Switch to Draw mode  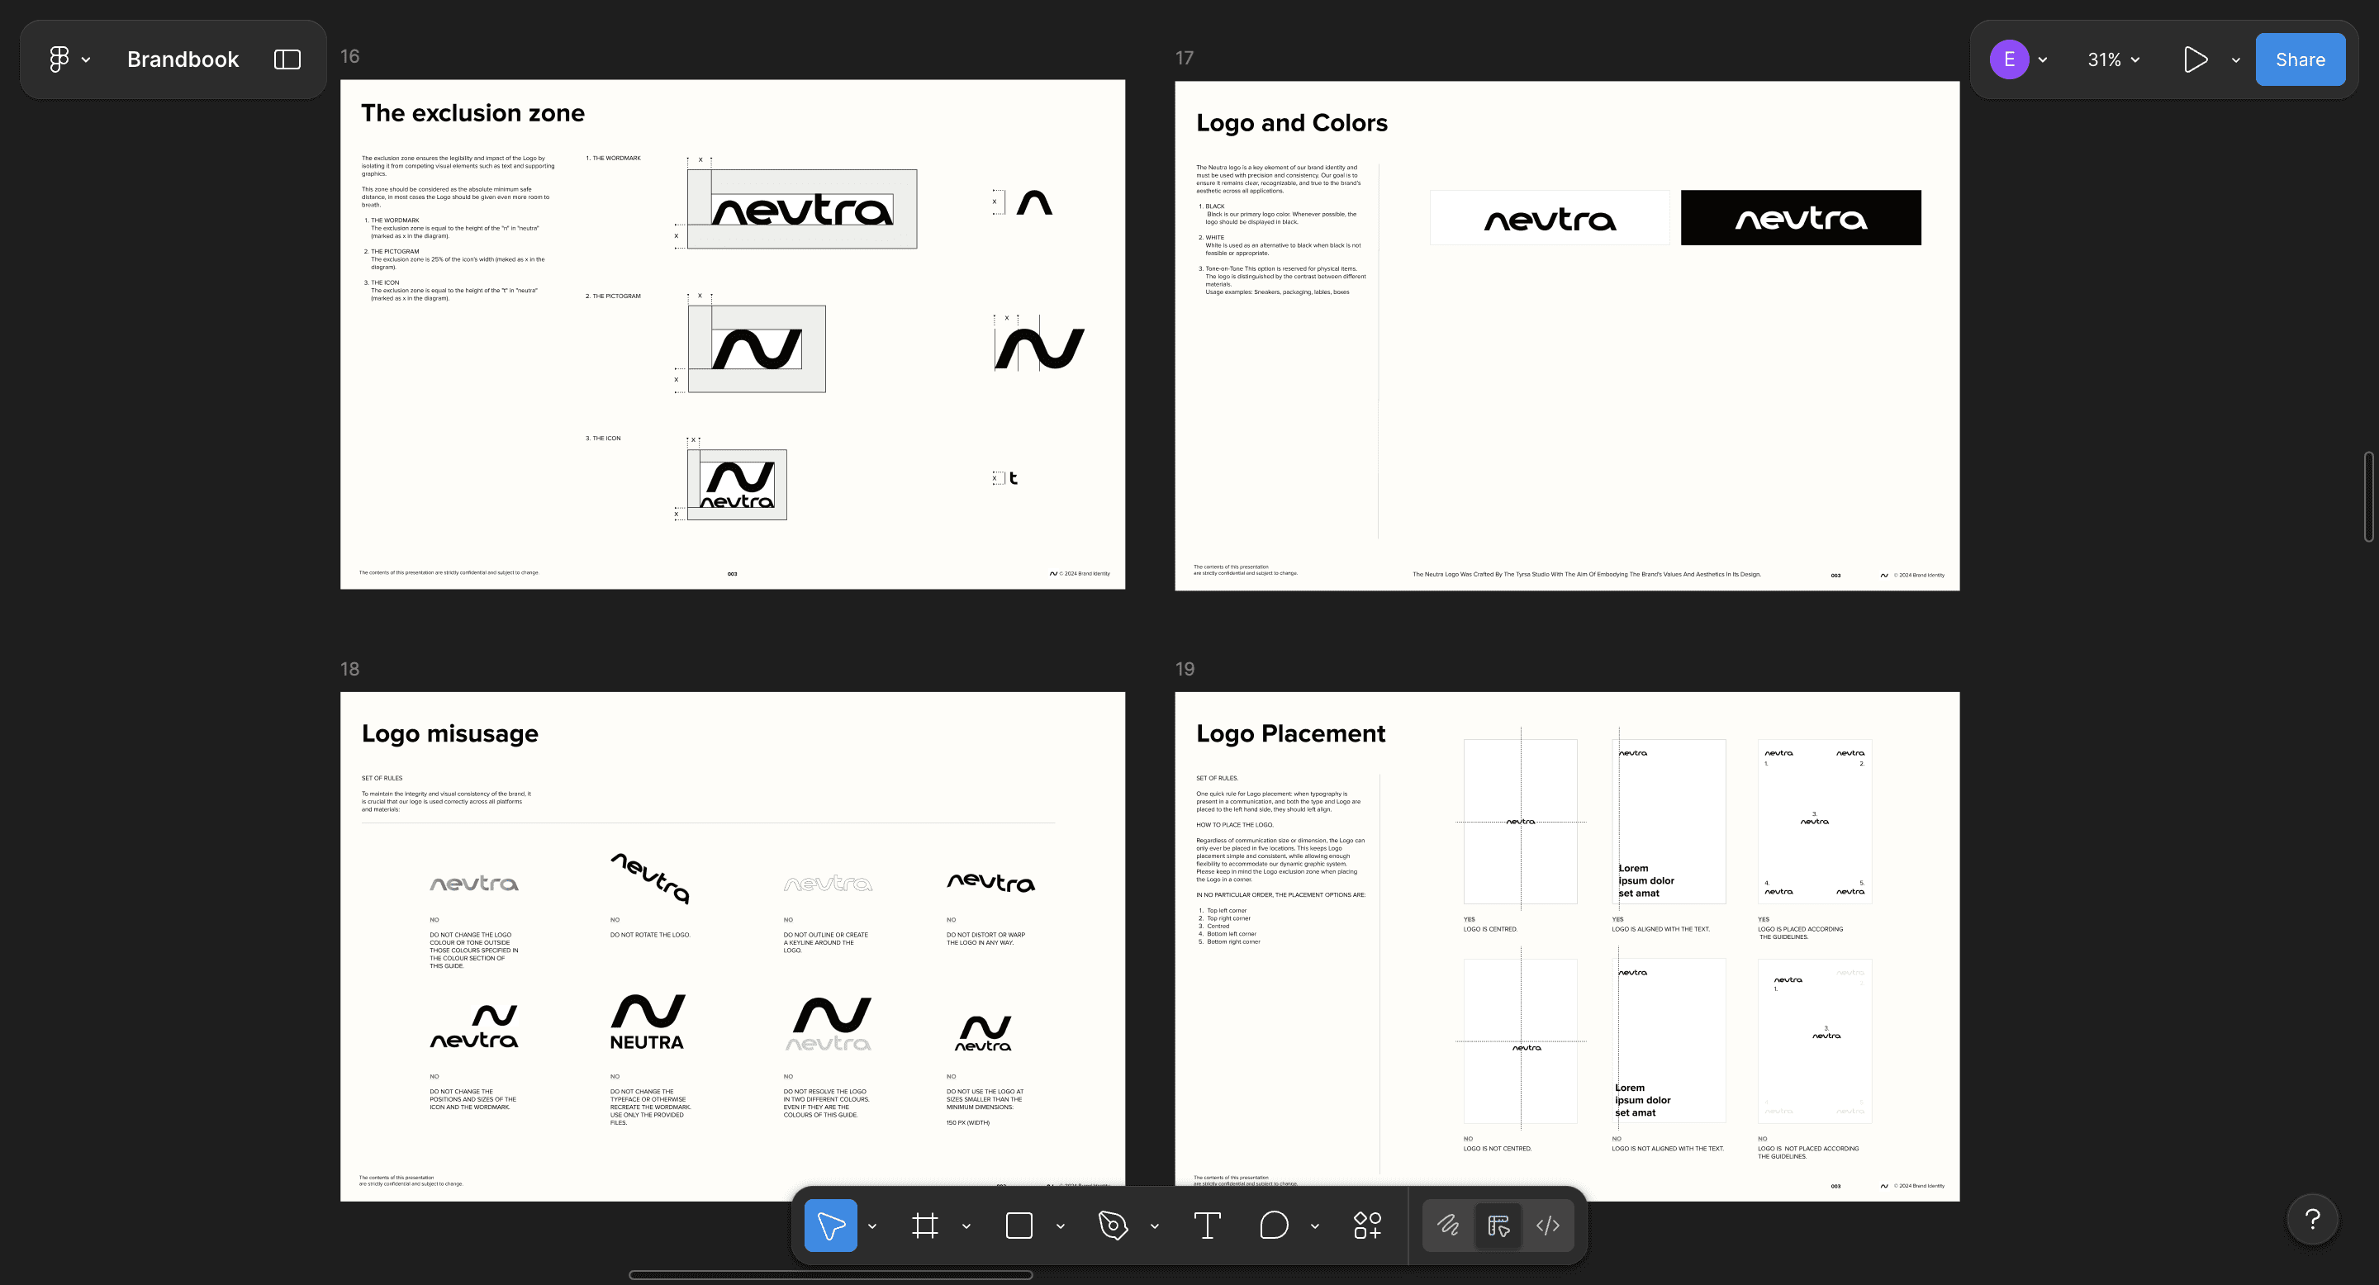1448,1225
